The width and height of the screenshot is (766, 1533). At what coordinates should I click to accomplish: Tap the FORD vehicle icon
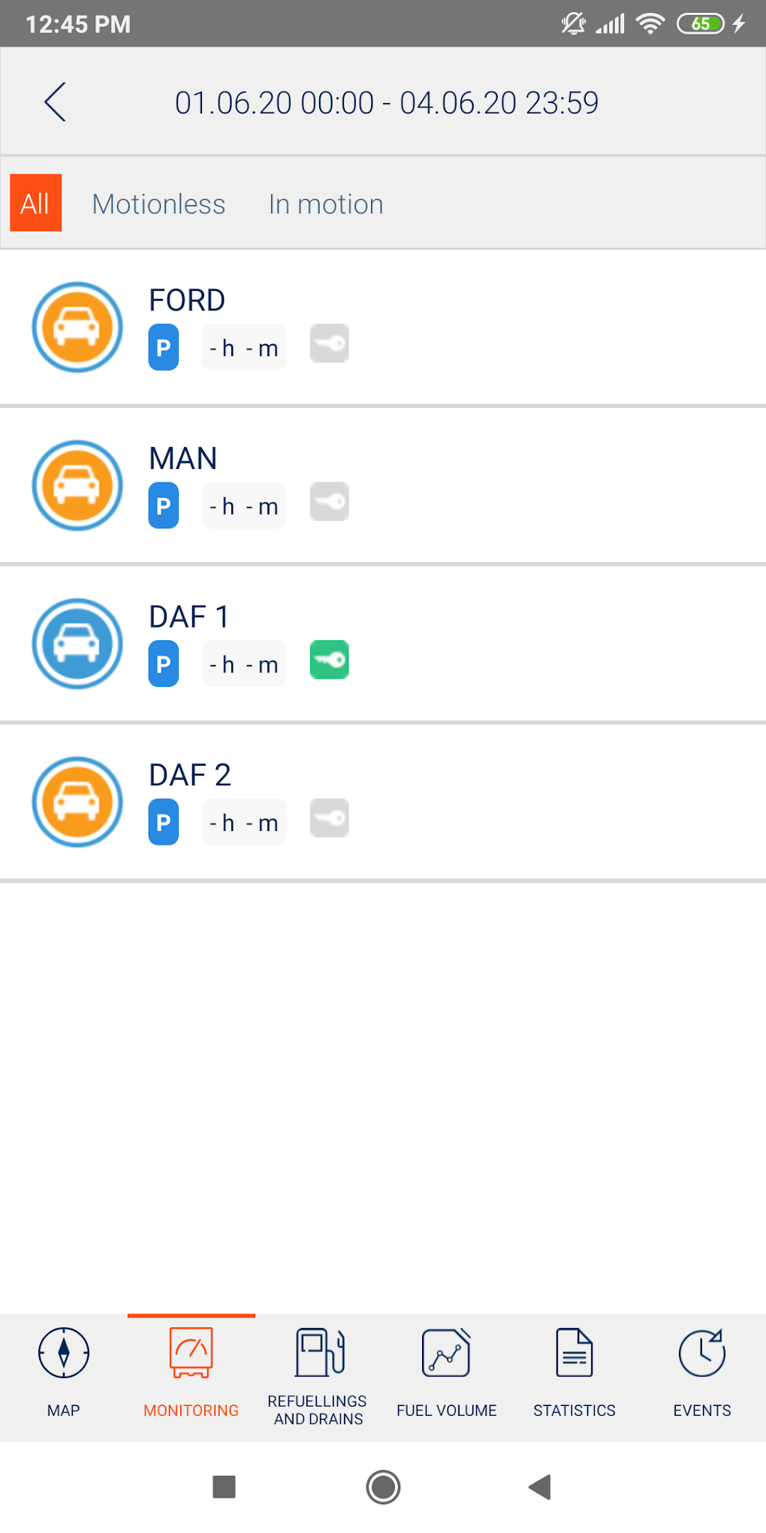(77, 327)
